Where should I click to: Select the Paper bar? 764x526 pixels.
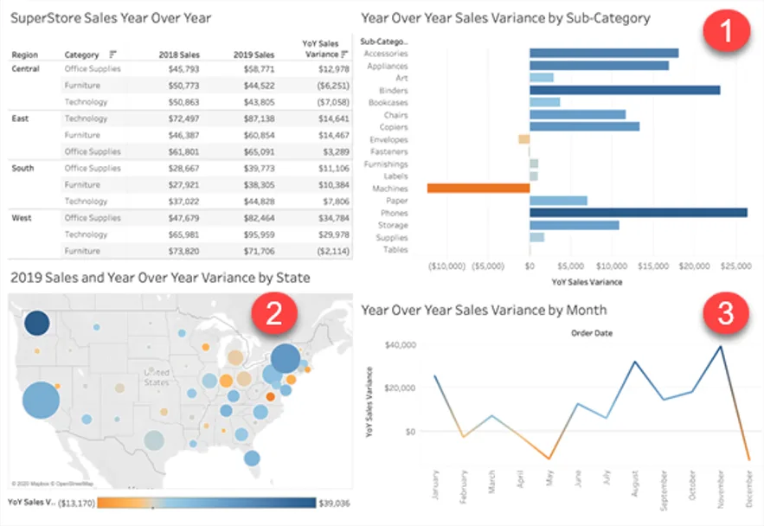click(x=558, y=201)
